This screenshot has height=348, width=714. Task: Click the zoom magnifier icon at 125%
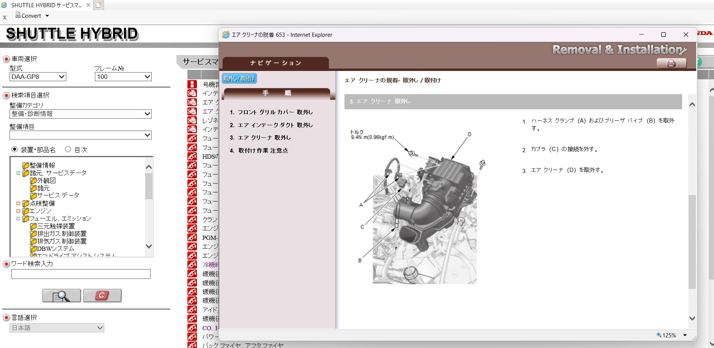pyautogui.click(x=659, y=335)
